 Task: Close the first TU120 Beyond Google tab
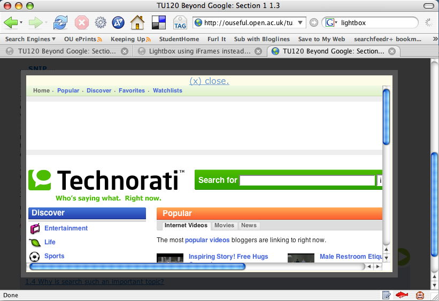[x=124, y=51]
